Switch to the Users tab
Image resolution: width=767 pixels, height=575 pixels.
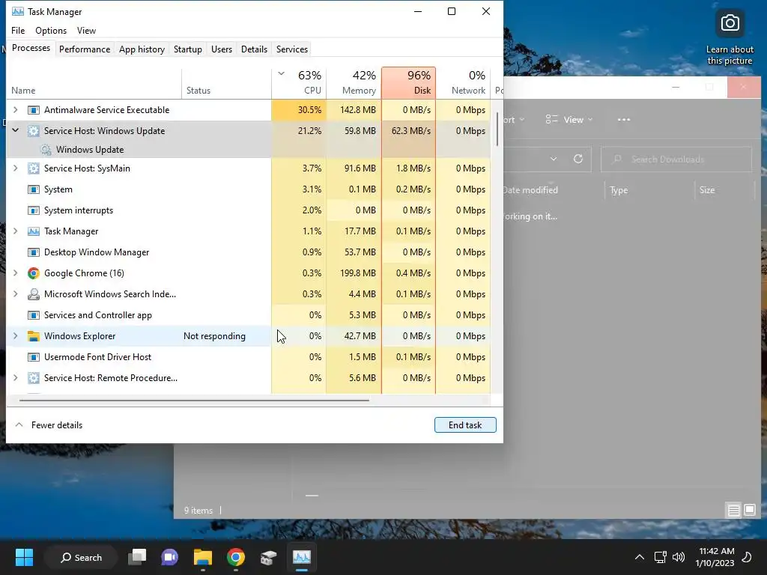[x=222, y=49]
